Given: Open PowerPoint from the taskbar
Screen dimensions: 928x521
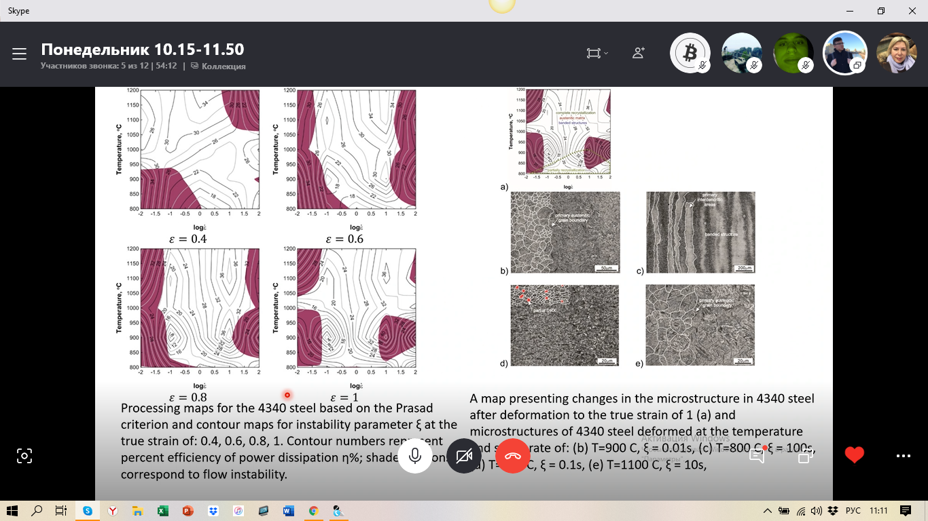Looking at the screenshot, I should click(188, 511).
